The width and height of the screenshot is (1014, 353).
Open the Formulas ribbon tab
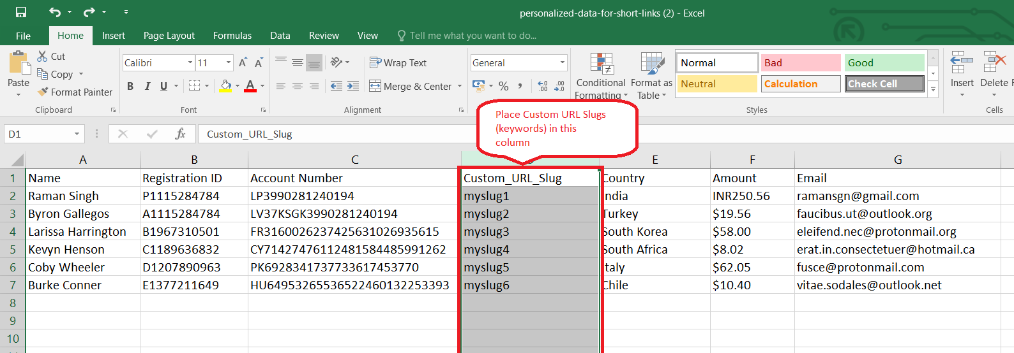[232, 36]
